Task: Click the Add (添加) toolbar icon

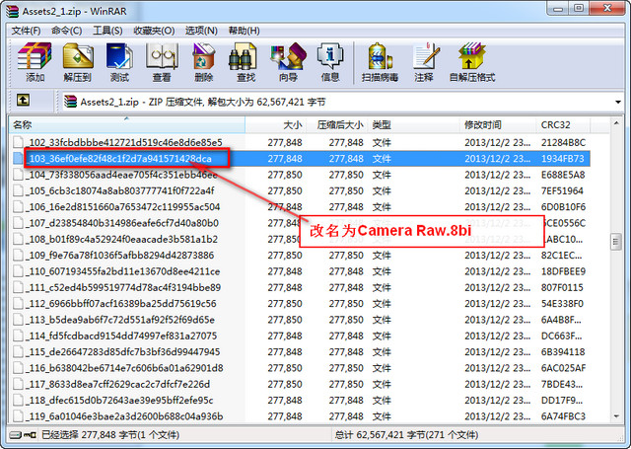Action: tap(35, 61)
